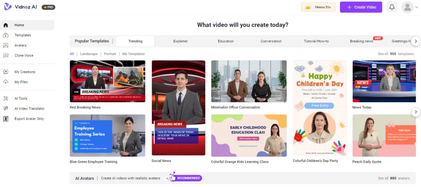This screenshot has width=421, height=187.
Task: Filter templates by Landscape
Action: click(x=89, y=54)
